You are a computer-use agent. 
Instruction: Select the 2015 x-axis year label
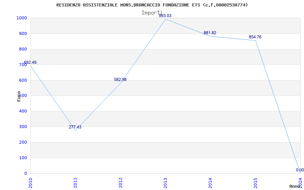(x=255, y=183)
